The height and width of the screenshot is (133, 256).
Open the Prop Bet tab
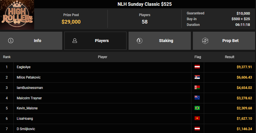pyautogui.click(x=224, y=41)
